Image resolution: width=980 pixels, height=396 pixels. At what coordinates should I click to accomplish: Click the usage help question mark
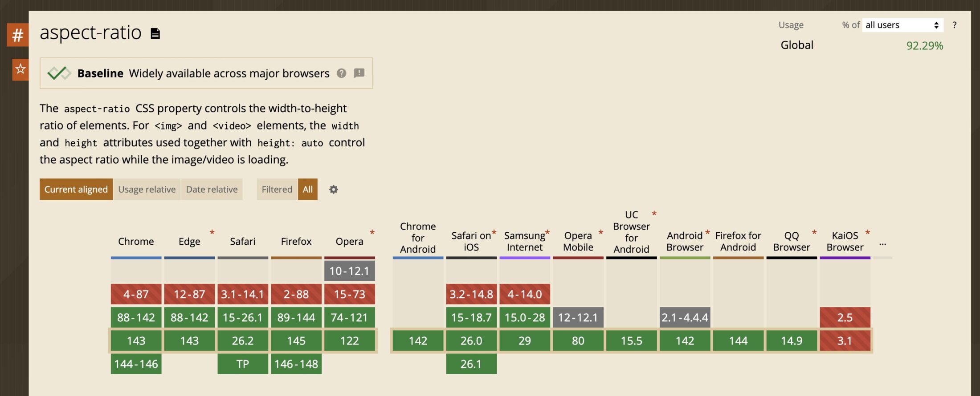[x=954, y=25]
